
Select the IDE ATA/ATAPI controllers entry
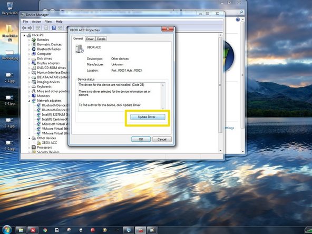53,77
